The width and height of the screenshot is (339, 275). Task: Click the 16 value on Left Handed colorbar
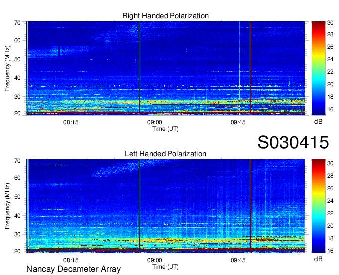click(330, 251)
